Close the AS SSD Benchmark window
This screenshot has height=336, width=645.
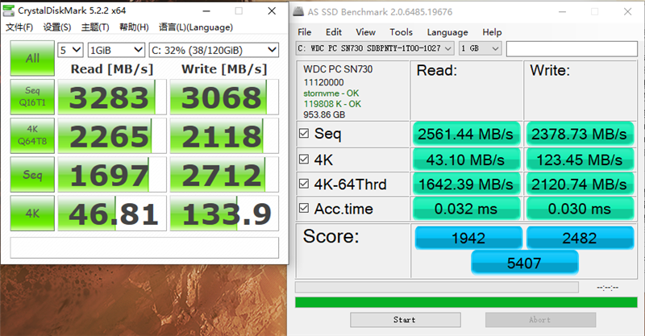pyautogui.click(x=627, y=11)
